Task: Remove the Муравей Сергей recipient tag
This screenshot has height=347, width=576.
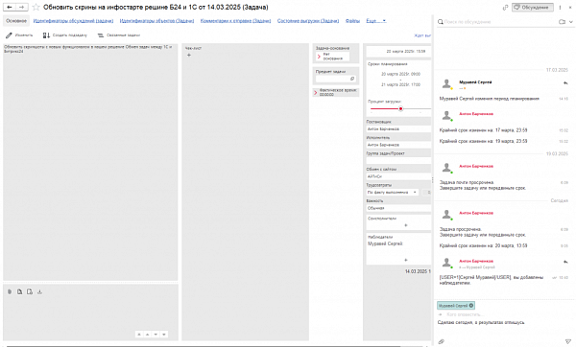Action: (471, 305)
